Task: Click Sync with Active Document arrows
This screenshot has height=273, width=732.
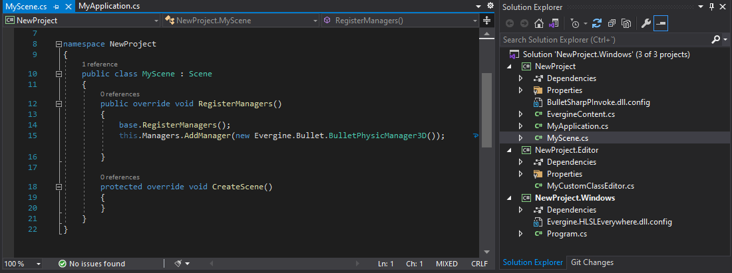Action: [597, 23]
